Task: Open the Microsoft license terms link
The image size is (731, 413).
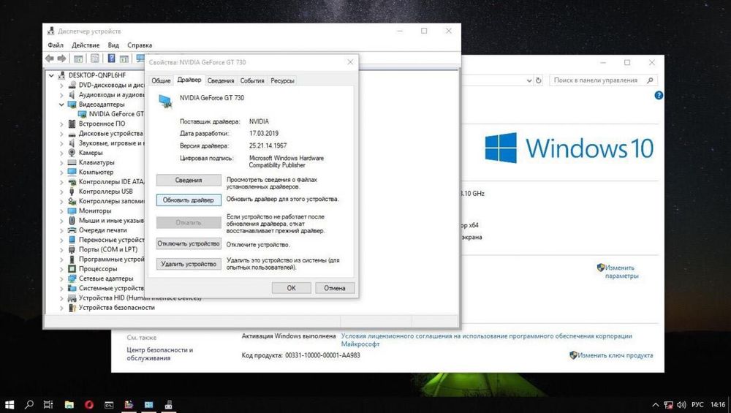Action: (x=486, y=340)
